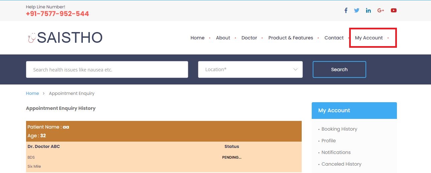This screenshot has width=431, height=173.
Task: Open the About menu item
Action: 223,38
